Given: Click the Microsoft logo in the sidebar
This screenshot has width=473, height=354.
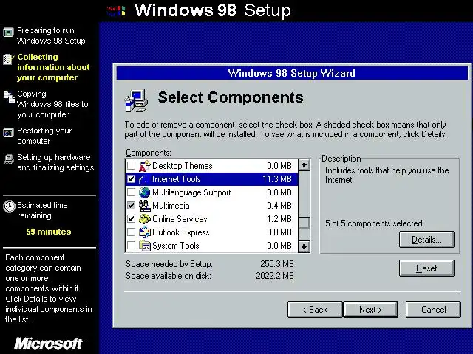Looking at the screenshot, I should [50, 344].
